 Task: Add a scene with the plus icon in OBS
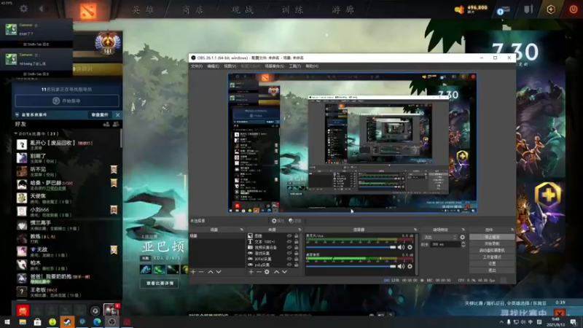(193, 272)
